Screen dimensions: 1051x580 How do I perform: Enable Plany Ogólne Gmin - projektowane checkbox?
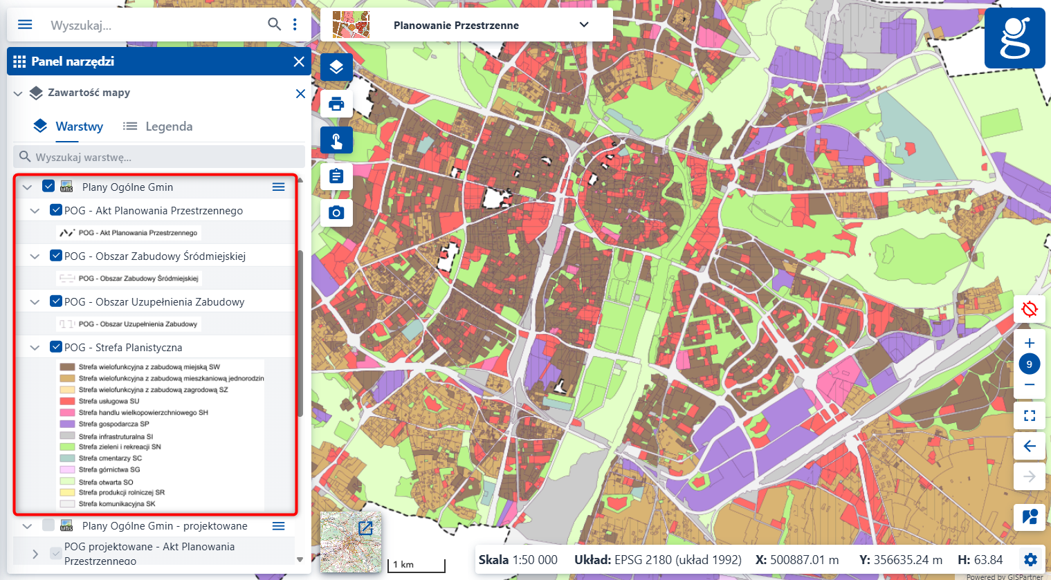point(48,525)
